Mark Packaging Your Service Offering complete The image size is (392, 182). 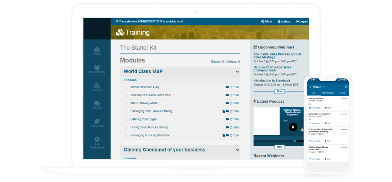[x=126, y=112]
